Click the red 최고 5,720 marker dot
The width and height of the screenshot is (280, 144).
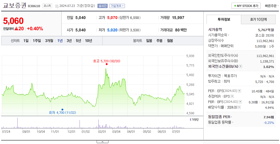pos(107,64)
